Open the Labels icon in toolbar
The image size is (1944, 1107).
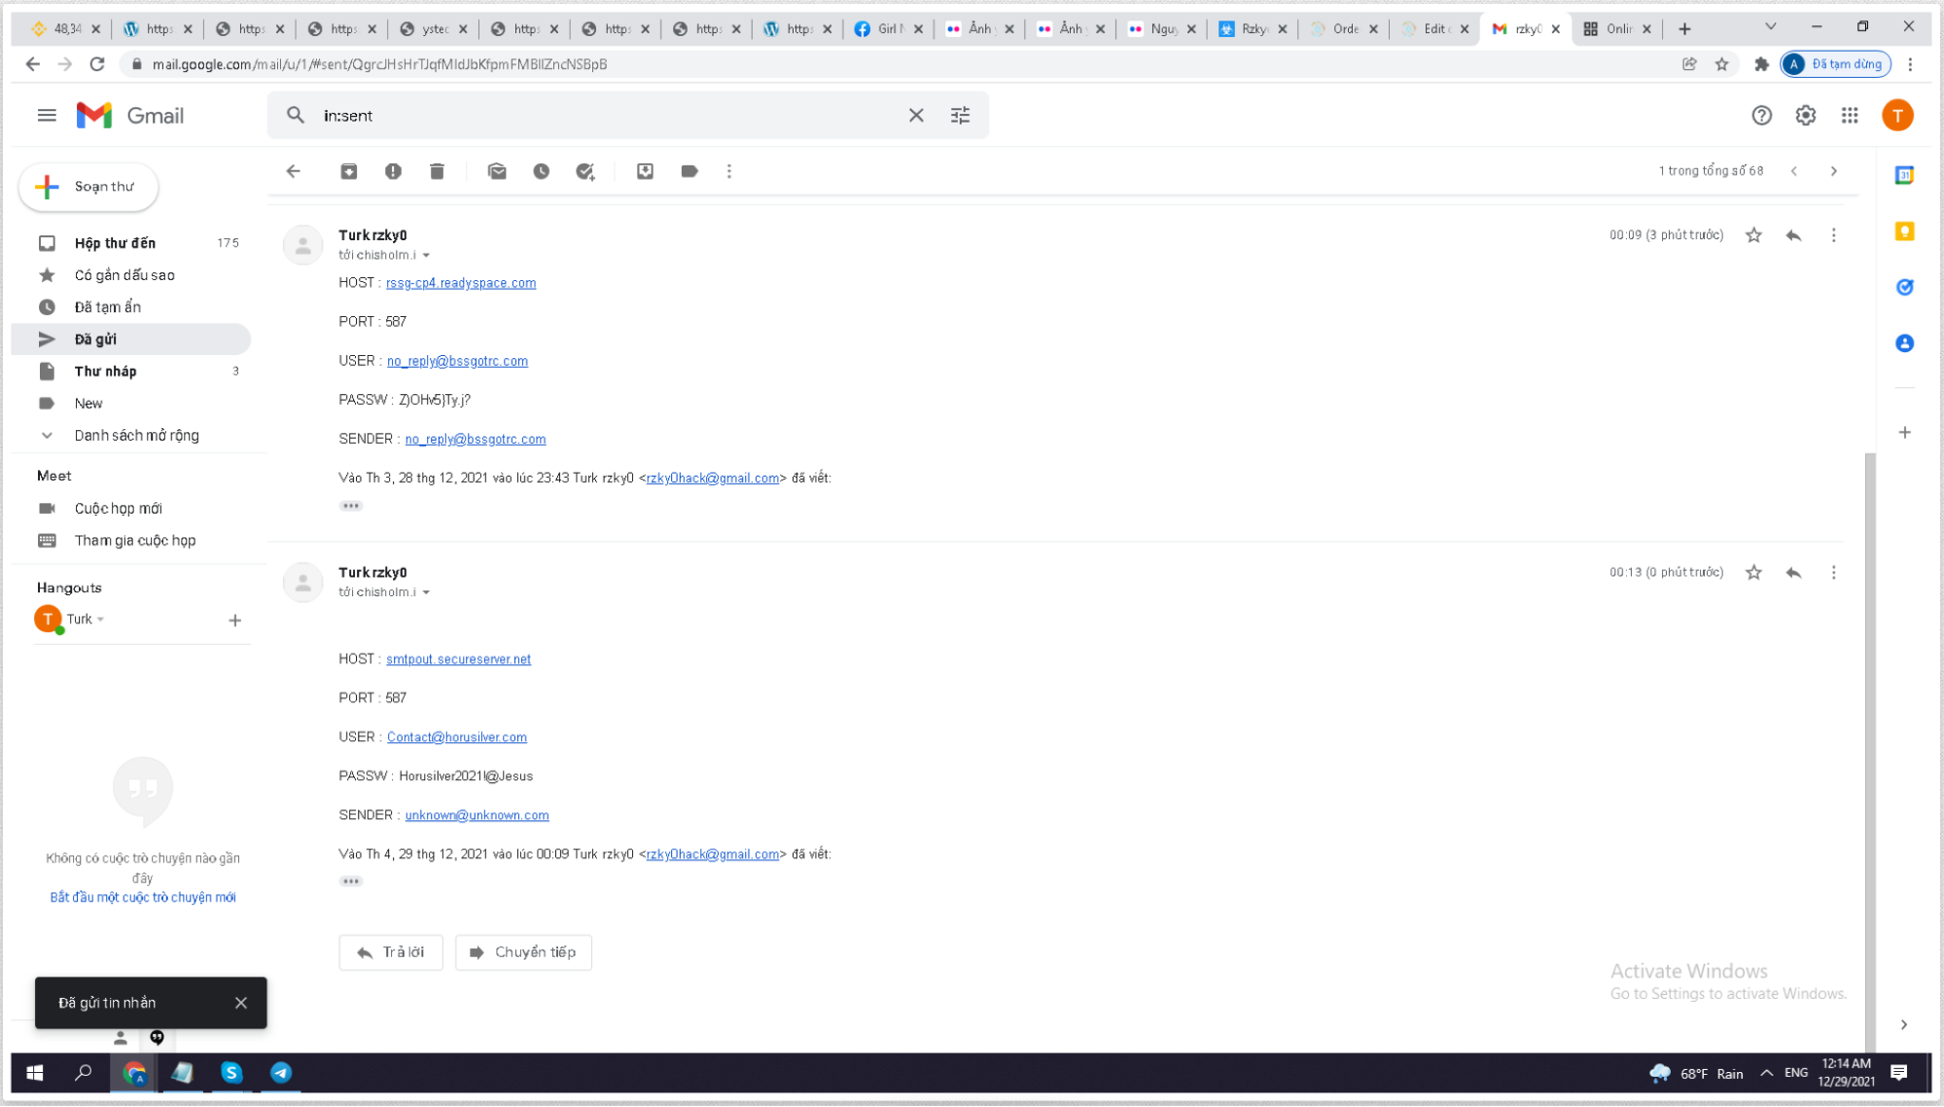[x=689, y=171]
